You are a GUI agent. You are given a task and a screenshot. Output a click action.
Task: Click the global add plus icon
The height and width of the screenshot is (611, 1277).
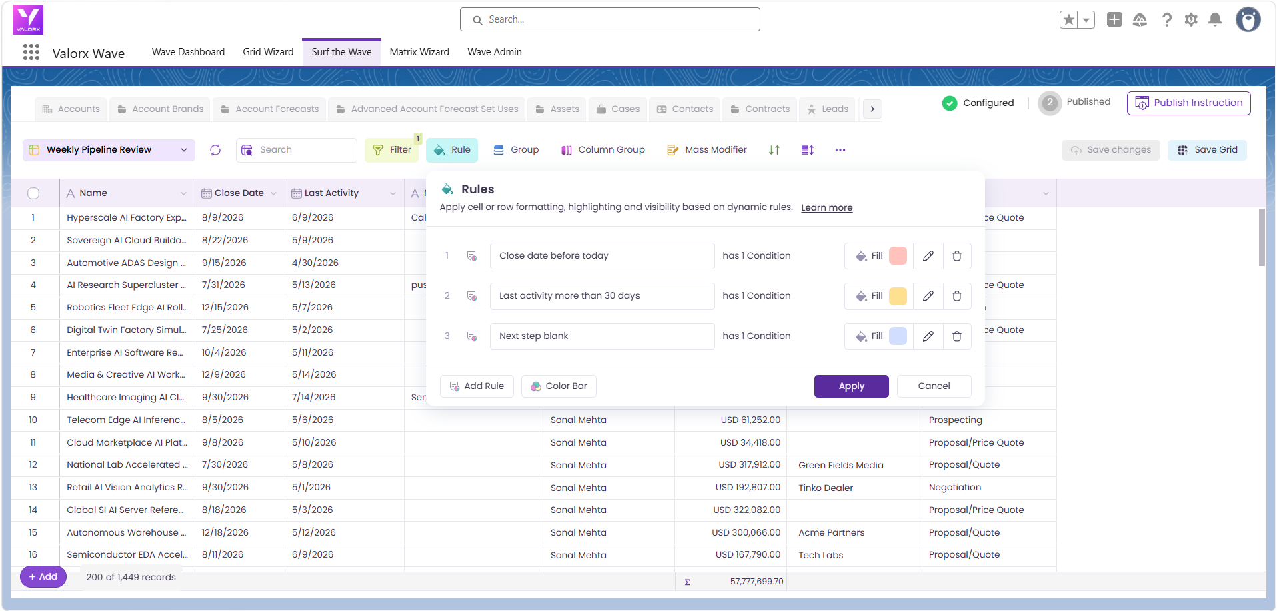point(1114,20)
